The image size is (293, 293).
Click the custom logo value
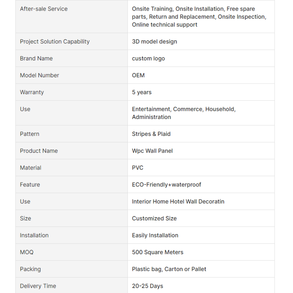point(148,58)
